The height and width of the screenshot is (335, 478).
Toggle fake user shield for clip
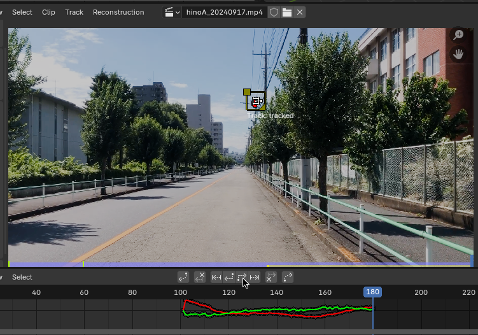[x=274, y=12]
